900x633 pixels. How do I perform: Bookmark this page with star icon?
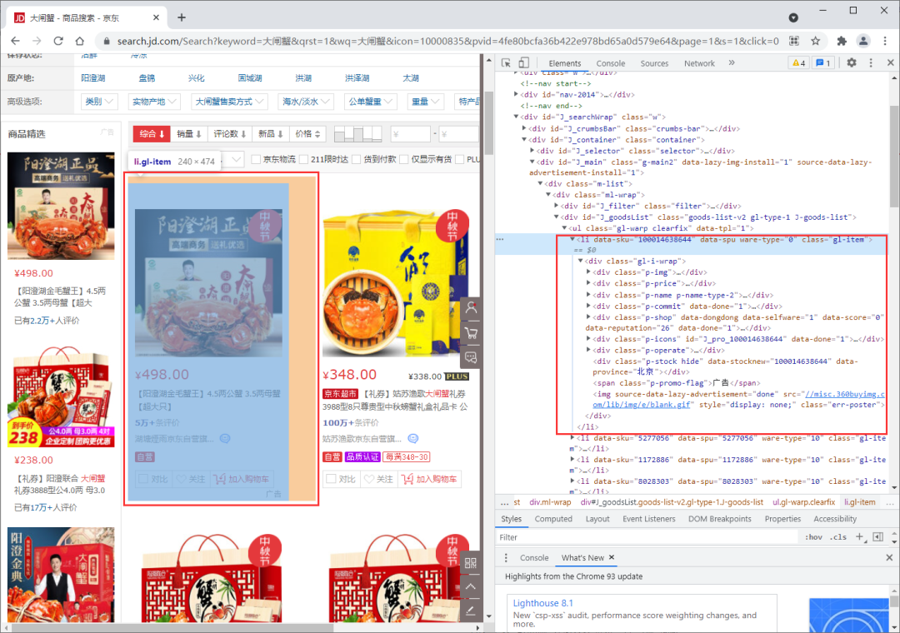pos(815,41)
